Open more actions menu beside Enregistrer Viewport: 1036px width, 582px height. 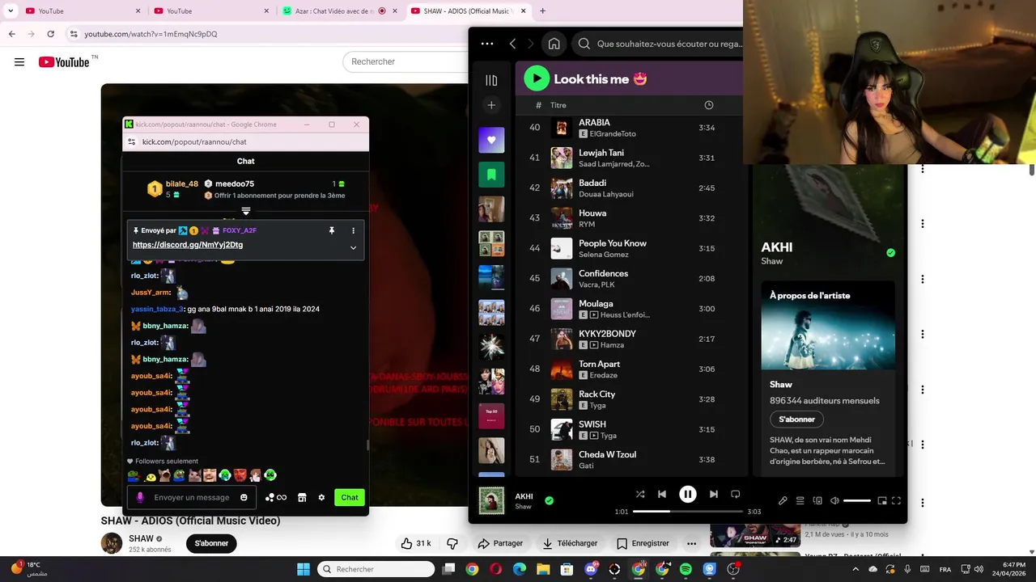tap(691, 543)
